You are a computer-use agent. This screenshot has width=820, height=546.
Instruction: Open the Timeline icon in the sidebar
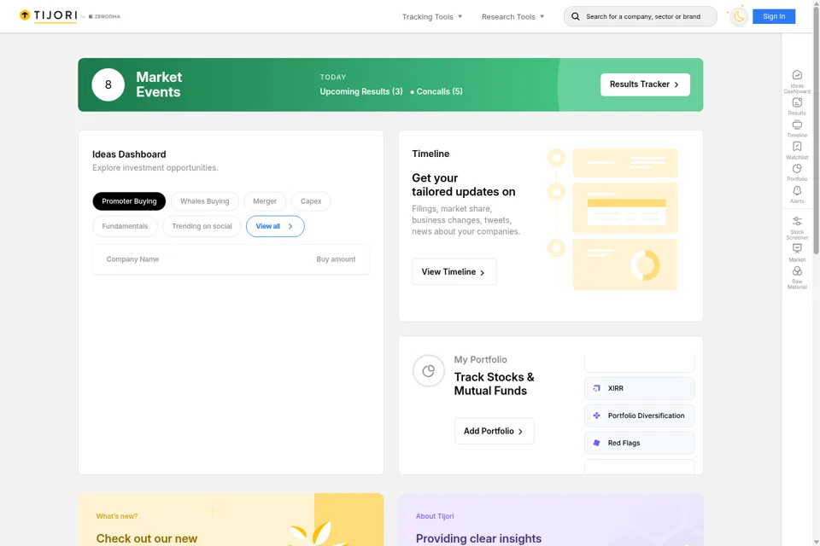point(796,129)
